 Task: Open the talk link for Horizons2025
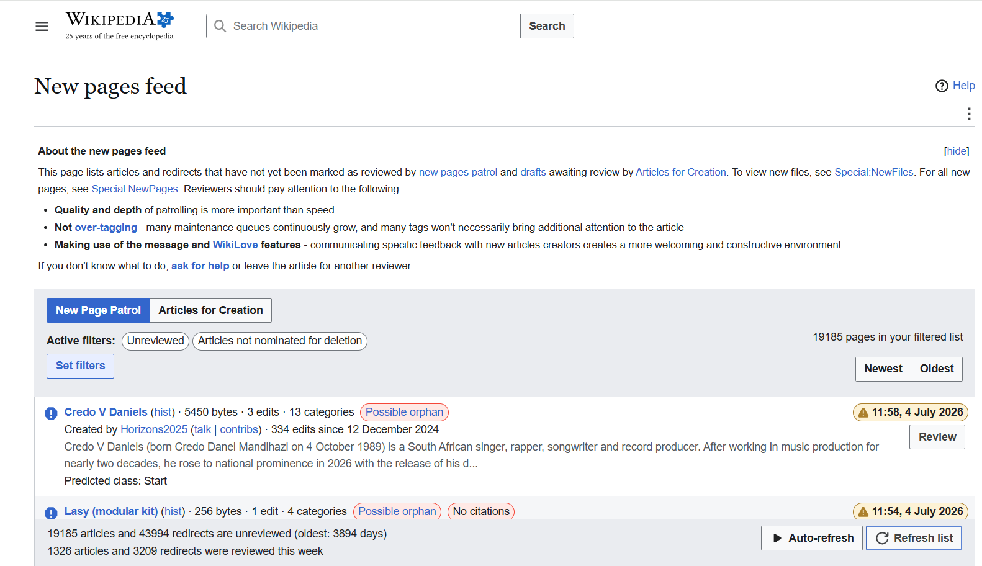pyautogui.click(x=202, y=429)
